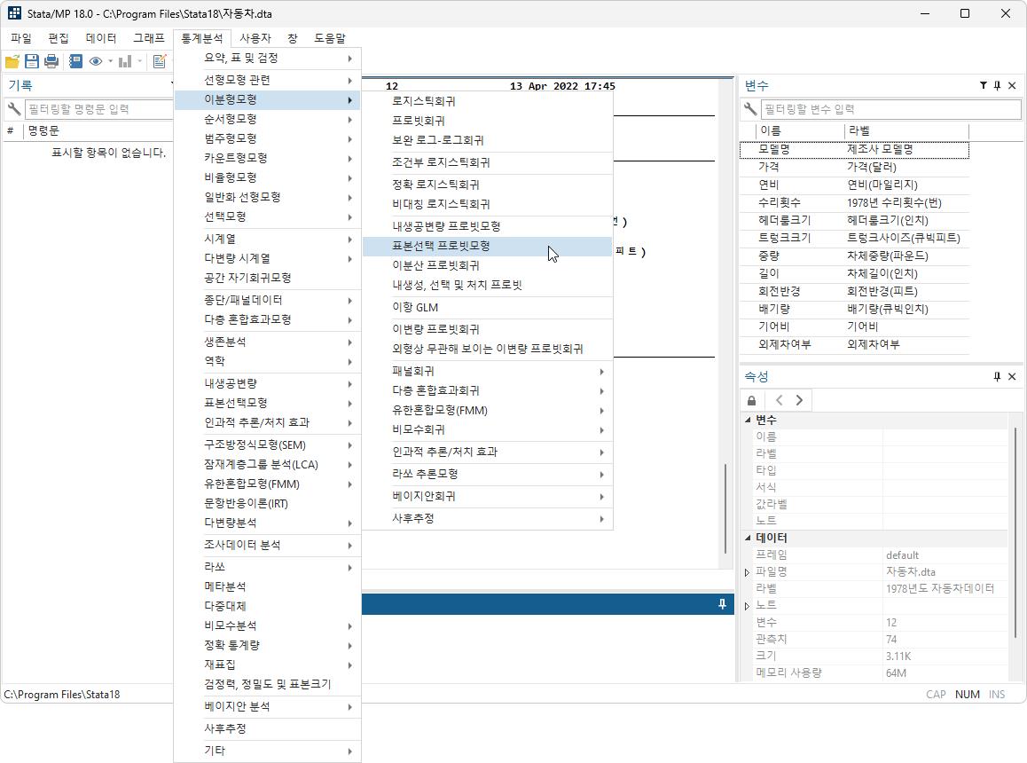Click wrench icon in 기록 panel
This screenshot has width=1027, height=763.
tap(14, 109)
